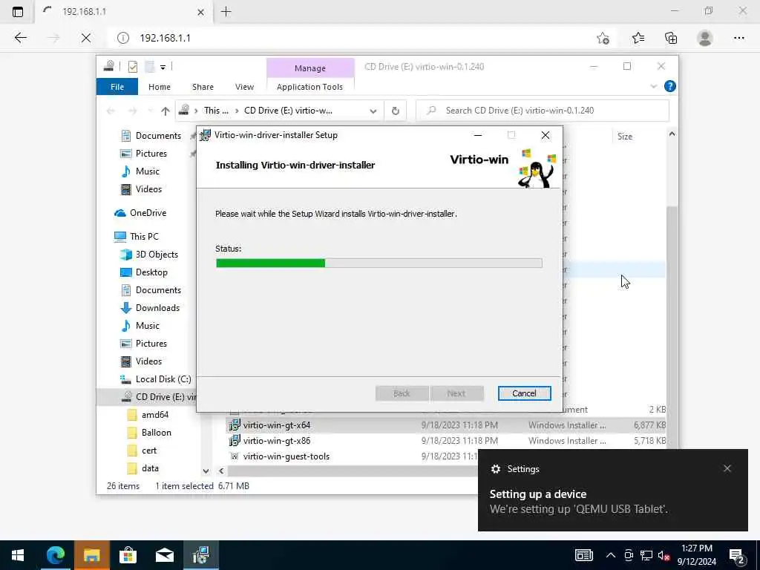This screenshot has height=570, width=760.
Task: Close the Virtio-win installer dialog
Action: point(546,135)
